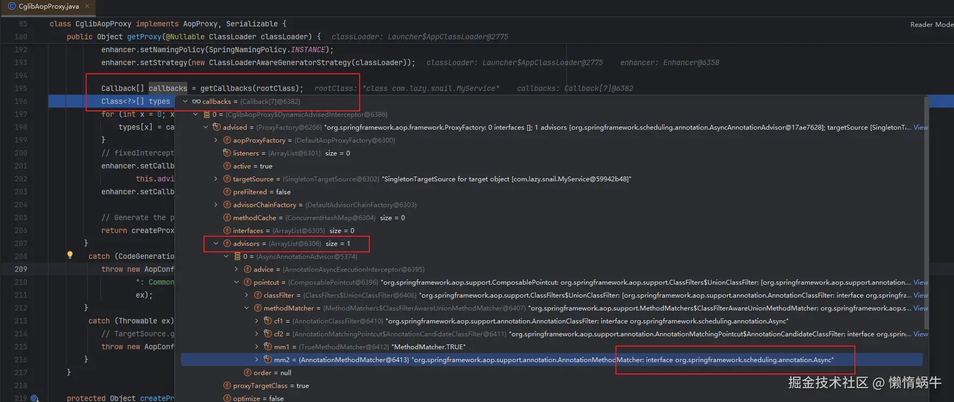Click the vertical scrollbar of the variables popup
The image size is (954, 402).
coord(926,213)
